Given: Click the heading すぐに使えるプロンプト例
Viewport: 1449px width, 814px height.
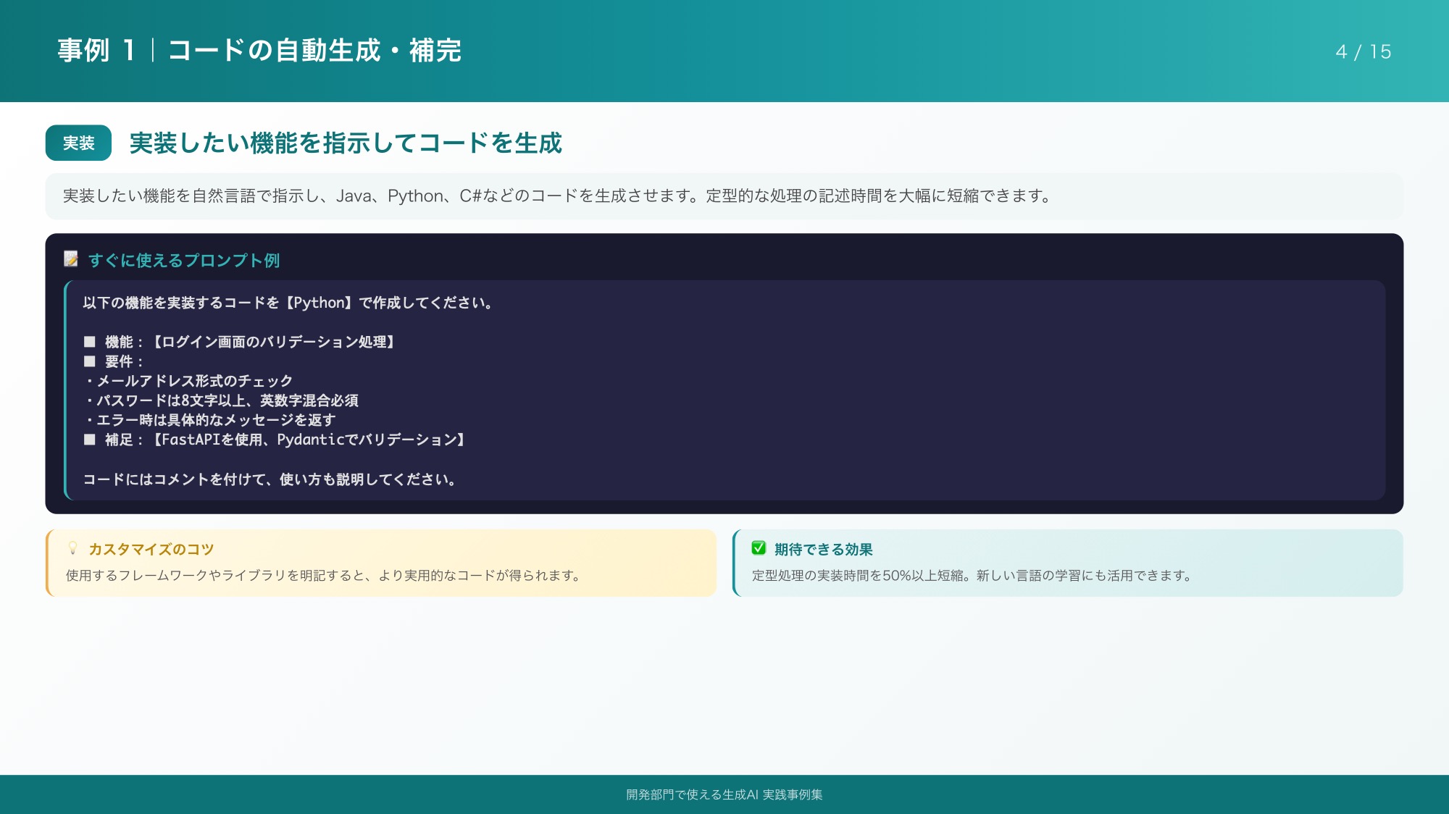Looking at the screenshot, I should [x=184, y=260].
